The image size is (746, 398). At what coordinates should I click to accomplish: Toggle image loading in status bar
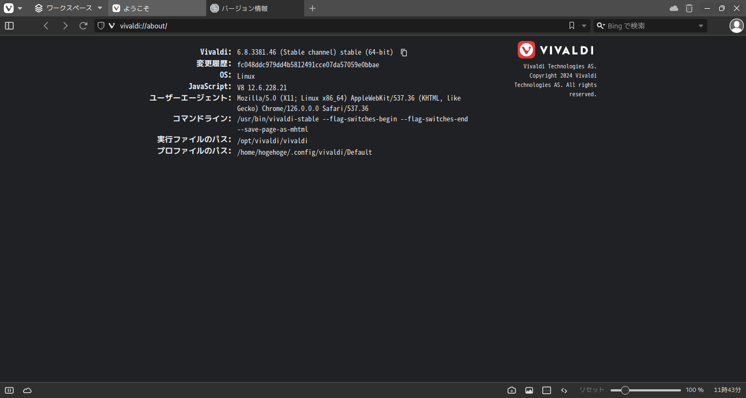pos(529,390)
